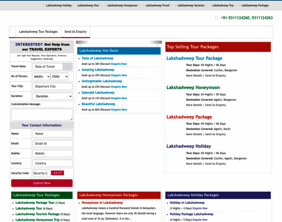
Task: Click Enquire Now for the 25% discount deal
Action: [x=119, y=87]
